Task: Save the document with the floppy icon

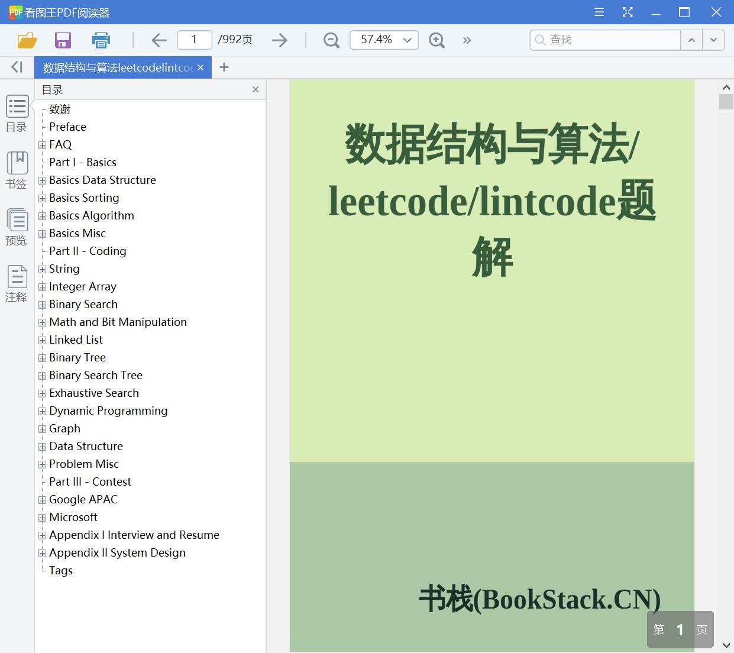Action: 63,40
